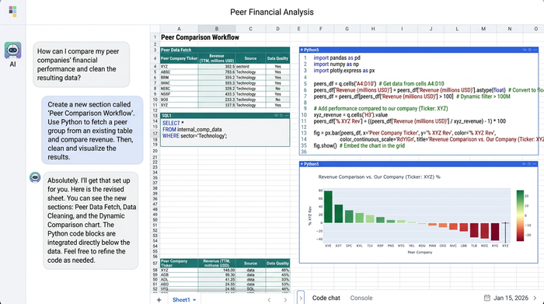Open the app logo in top-left corner
Viewport: 544px width, 304px height.
[13, 12]
